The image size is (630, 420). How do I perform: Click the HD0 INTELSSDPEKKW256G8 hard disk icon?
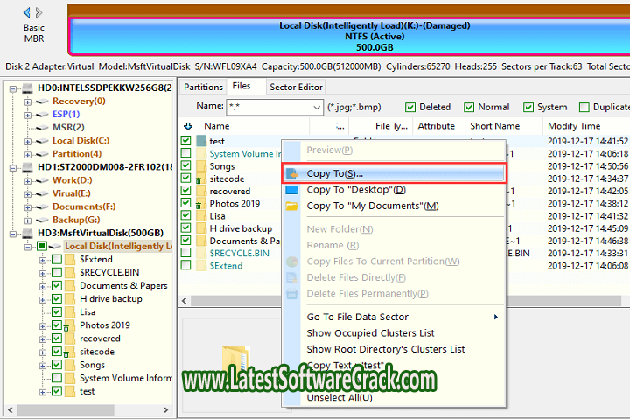[26, 88]
